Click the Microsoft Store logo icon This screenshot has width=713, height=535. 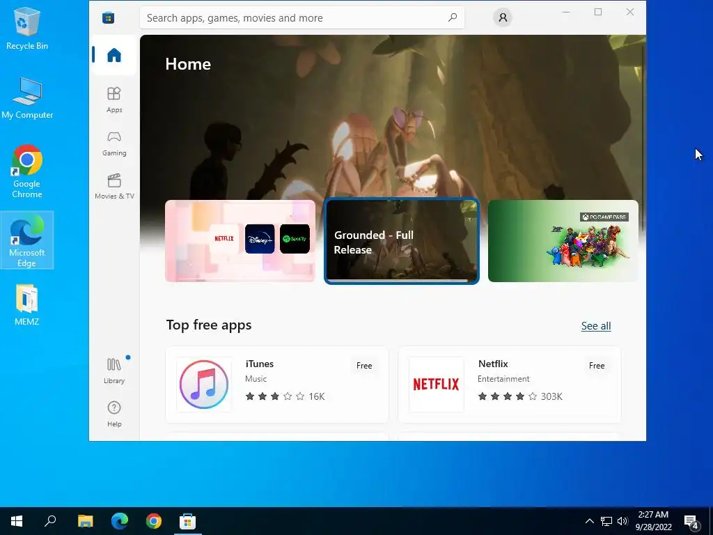[108, 17]
